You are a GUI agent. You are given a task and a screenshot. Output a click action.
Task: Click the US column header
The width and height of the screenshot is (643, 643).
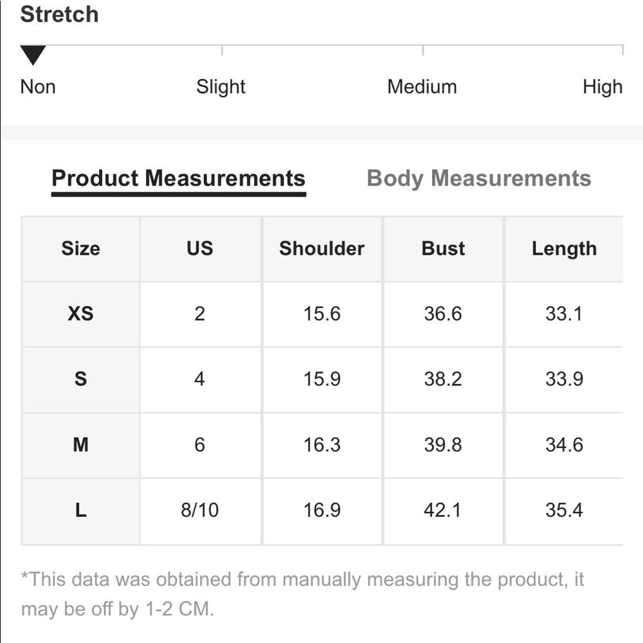point(199,249)
